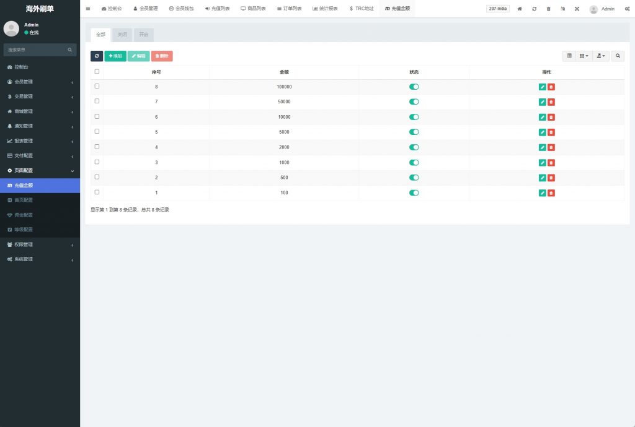Click the refresh icon near the top right
This screenshot has height=427, width=635.
point(535,9)
